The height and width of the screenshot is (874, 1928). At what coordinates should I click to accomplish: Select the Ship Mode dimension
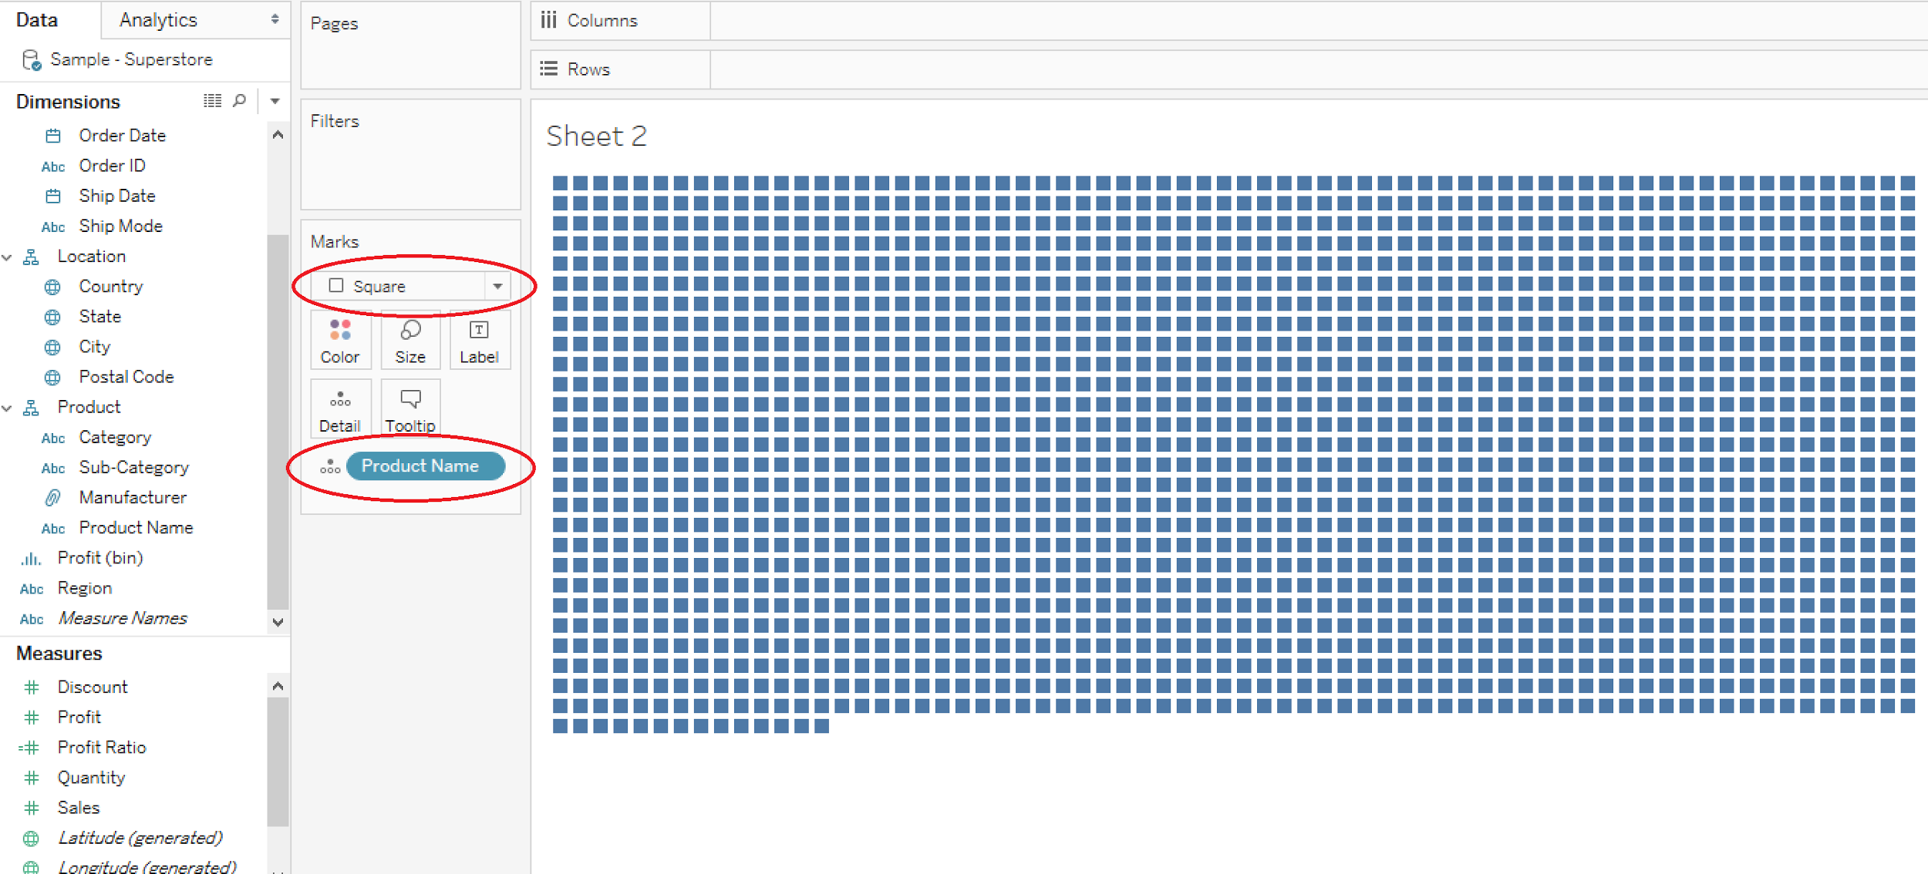pos(120,226)
